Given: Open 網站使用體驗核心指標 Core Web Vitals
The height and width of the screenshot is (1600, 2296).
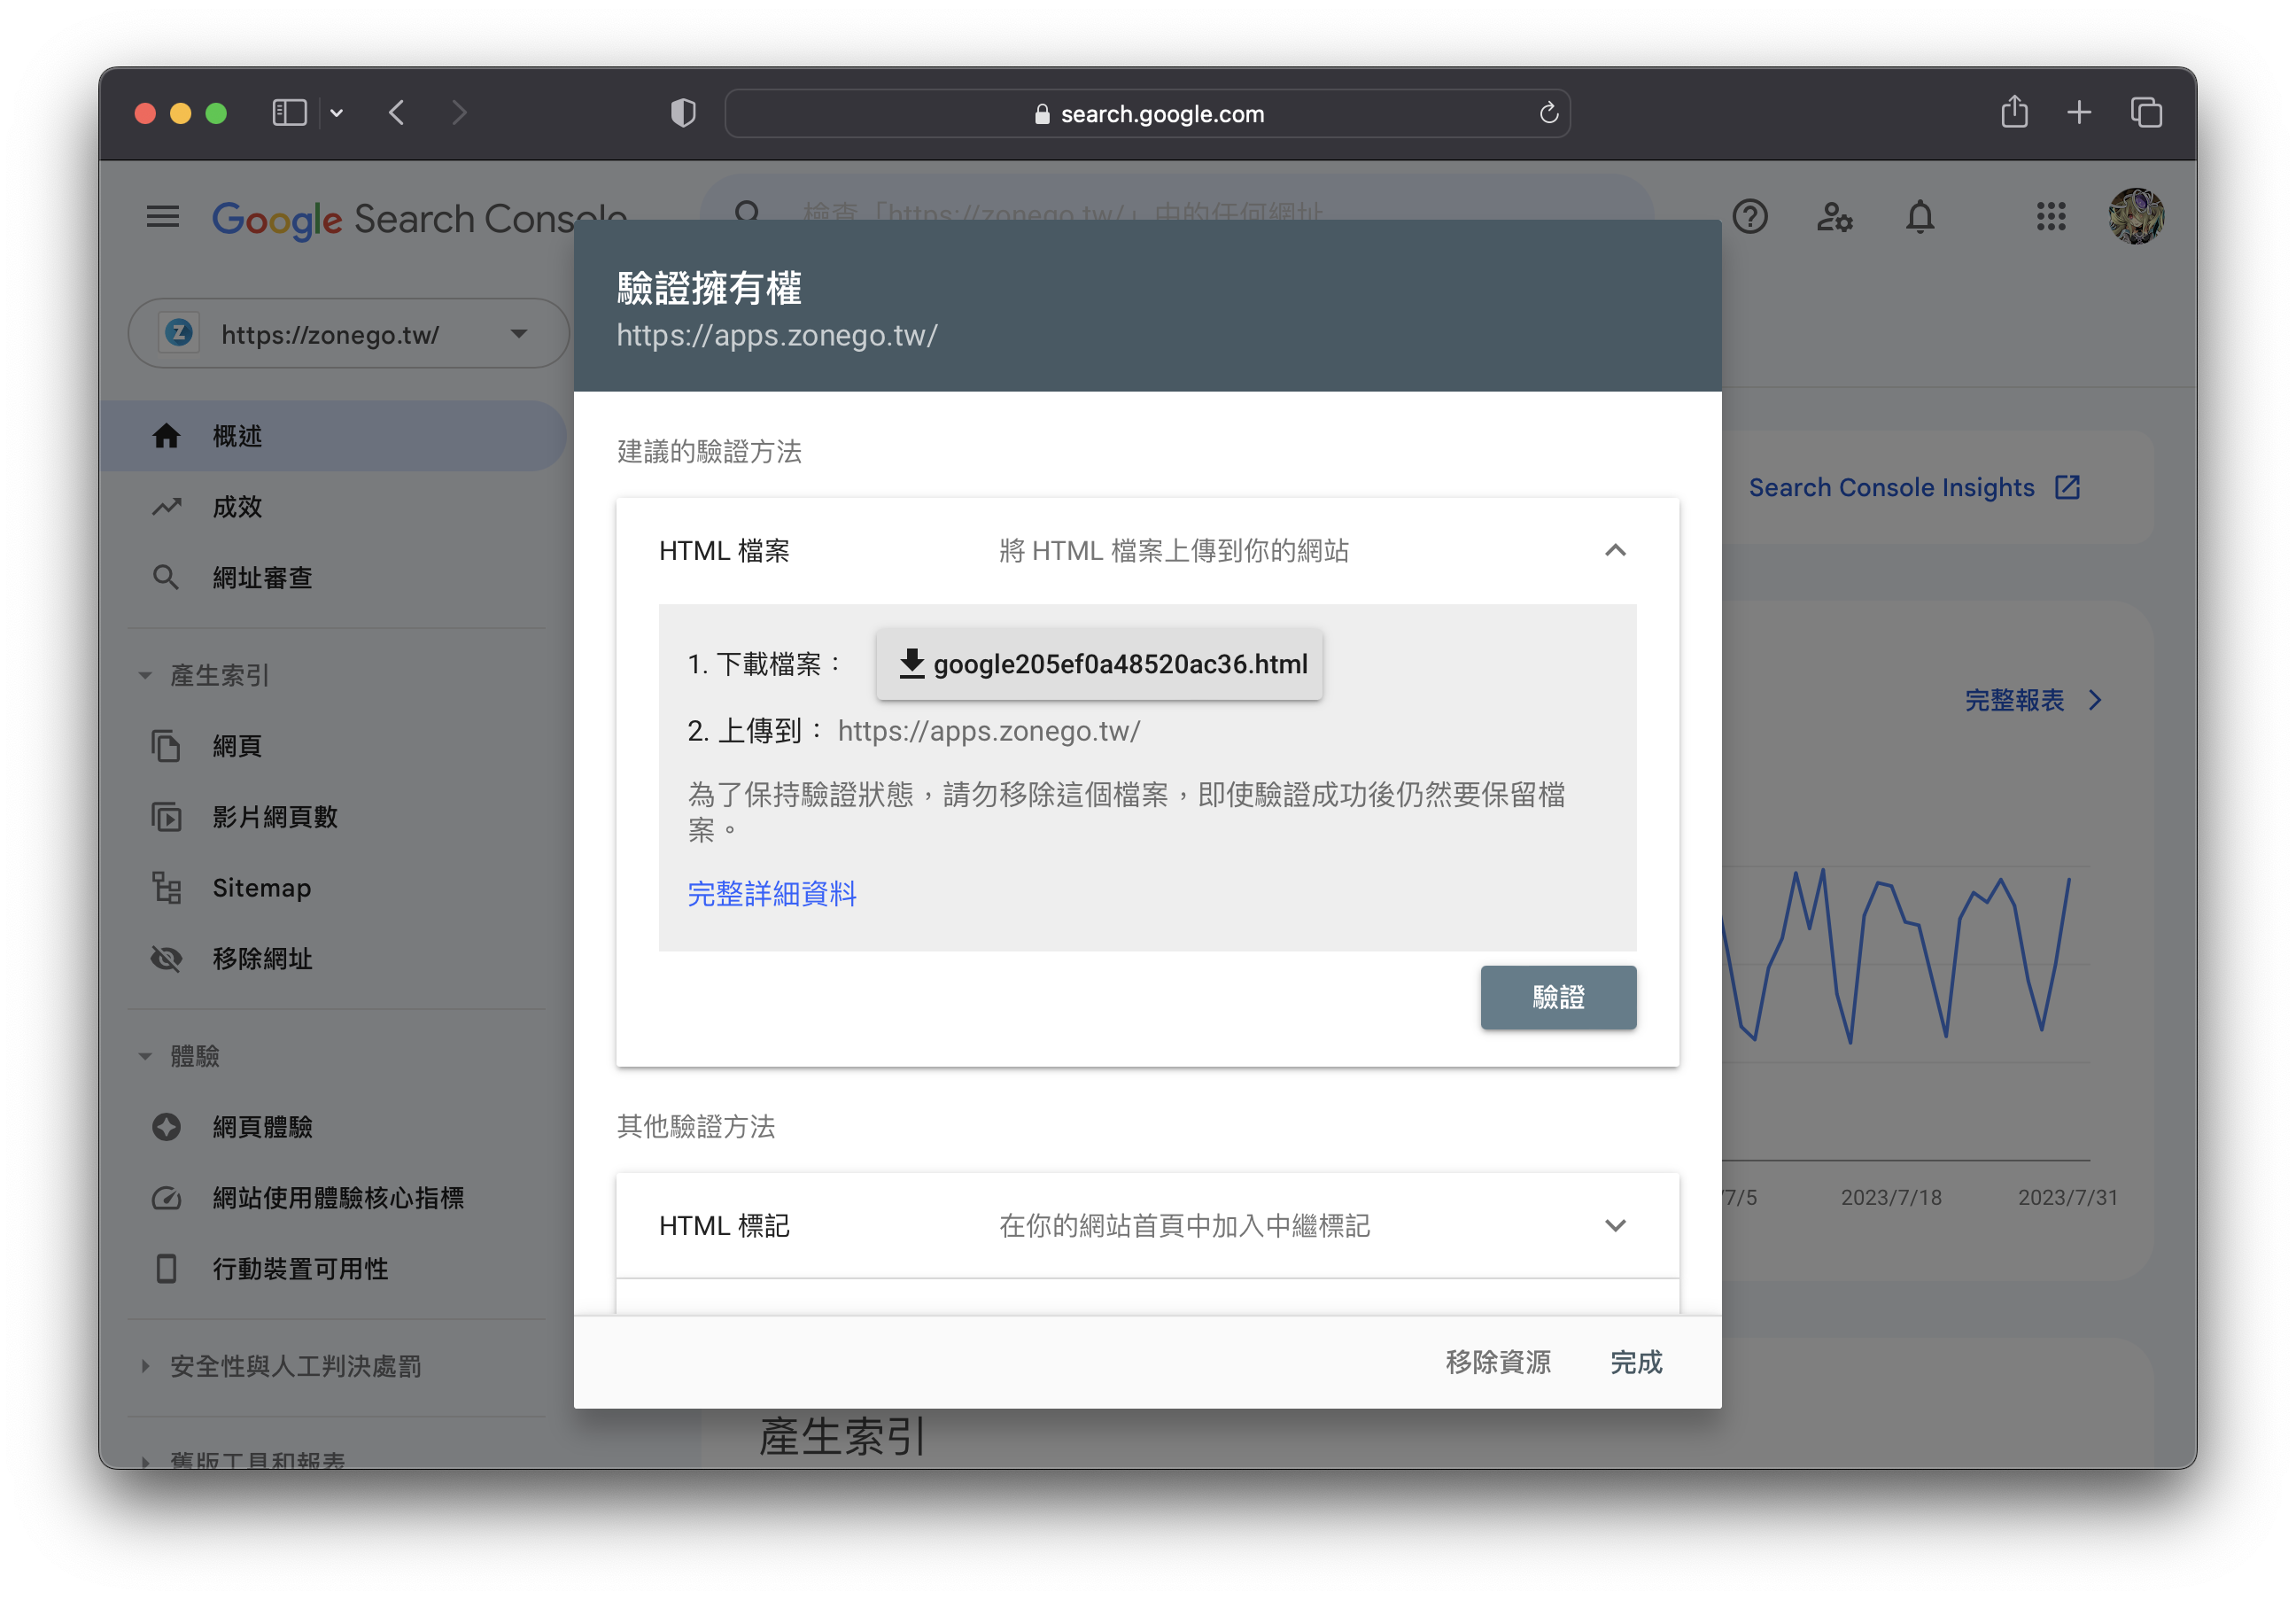Looking at the screenshot, I should tap(333, 1199).
